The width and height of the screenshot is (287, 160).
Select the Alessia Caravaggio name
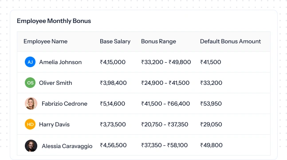click(x=67, y=146)
